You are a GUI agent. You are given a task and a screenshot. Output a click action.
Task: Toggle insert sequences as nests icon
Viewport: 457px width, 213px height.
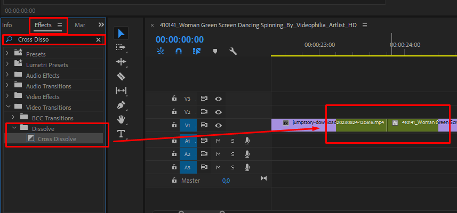click(x=161, y=52)
